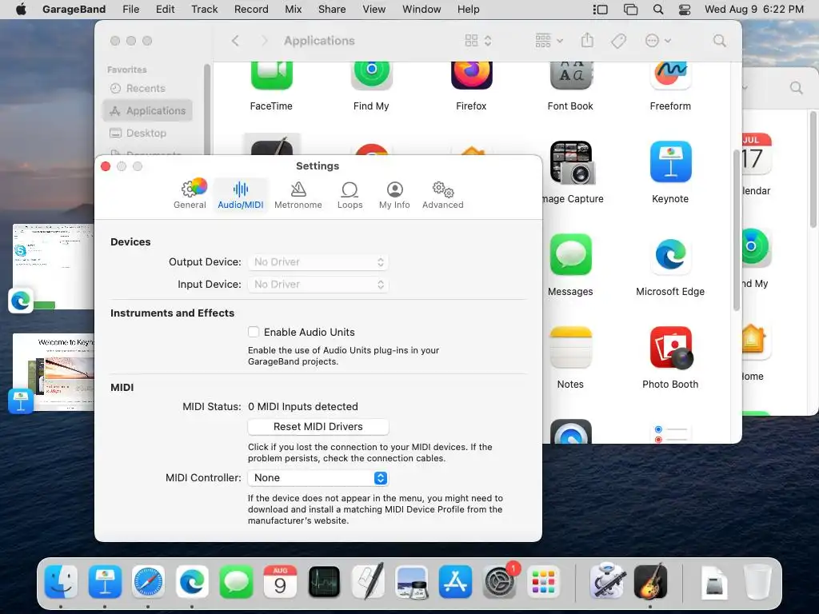The width and height of the screenshot is (819, 614).
Task: Open Messages in the Applications window
Action: click(x=570, y=265)
